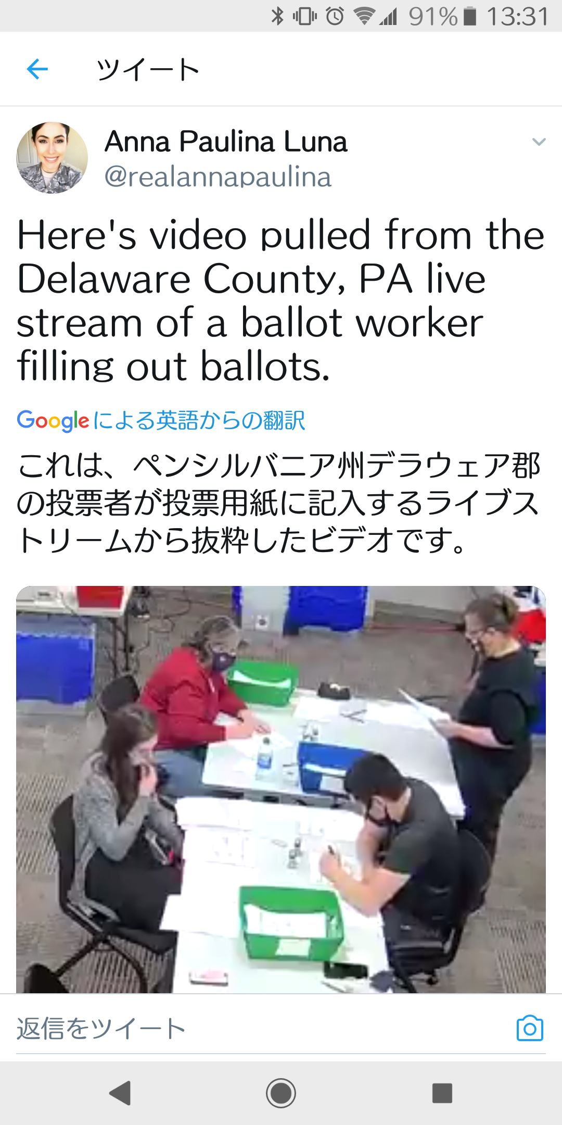
Task: Tap the English tweet text
Action: pos(281,301)
